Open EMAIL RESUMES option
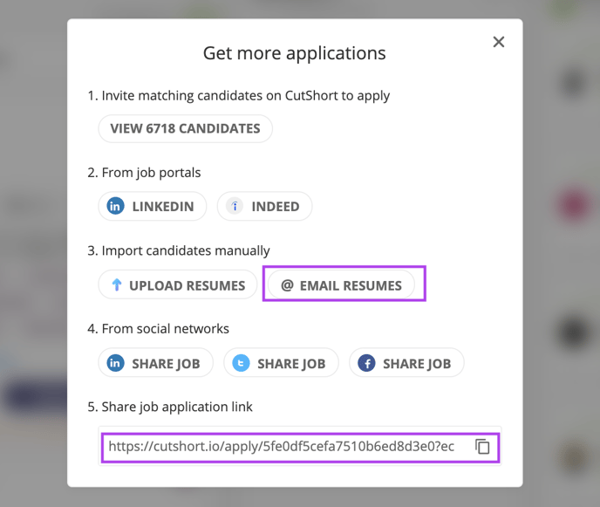 341,284
